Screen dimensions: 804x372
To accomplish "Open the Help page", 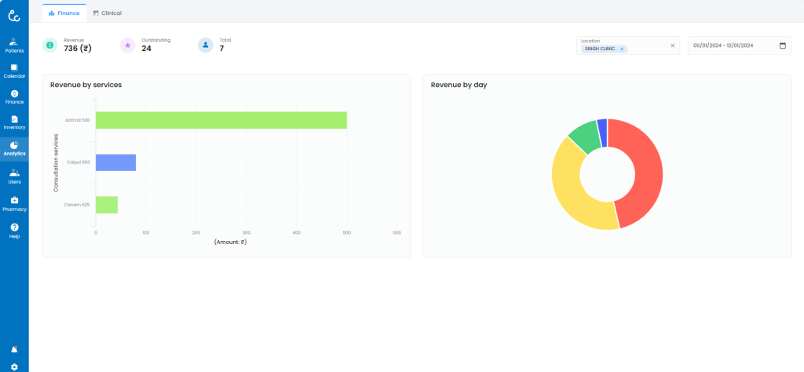I will 14,230.
